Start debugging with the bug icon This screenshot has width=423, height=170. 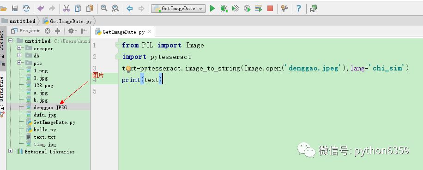click(224, 9)
